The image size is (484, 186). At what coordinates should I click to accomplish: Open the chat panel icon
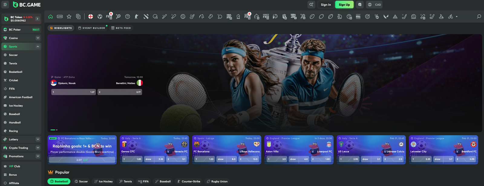point(360,5)
